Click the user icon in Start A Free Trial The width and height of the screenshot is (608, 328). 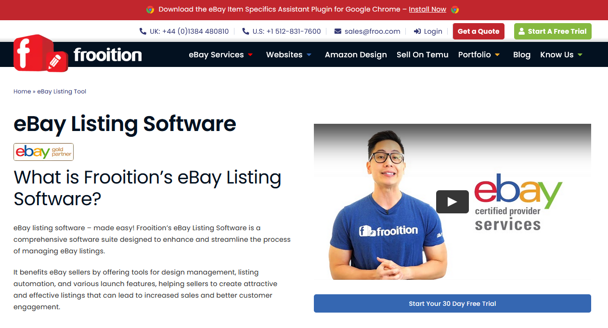pos(522,31)
